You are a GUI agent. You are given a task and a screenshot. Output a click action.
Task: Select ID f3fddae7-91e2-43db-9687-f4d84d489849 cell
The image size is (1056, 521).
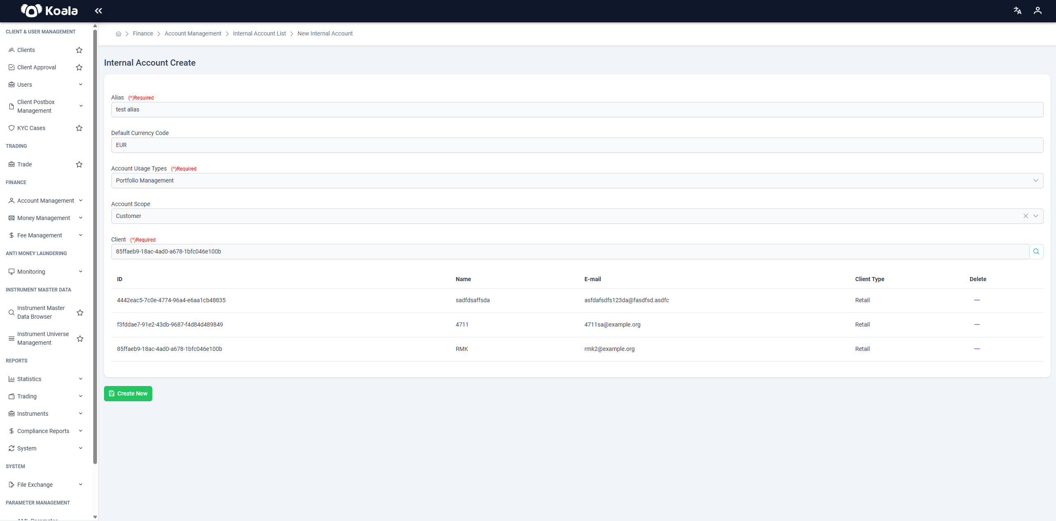click(x=170, y=324)
